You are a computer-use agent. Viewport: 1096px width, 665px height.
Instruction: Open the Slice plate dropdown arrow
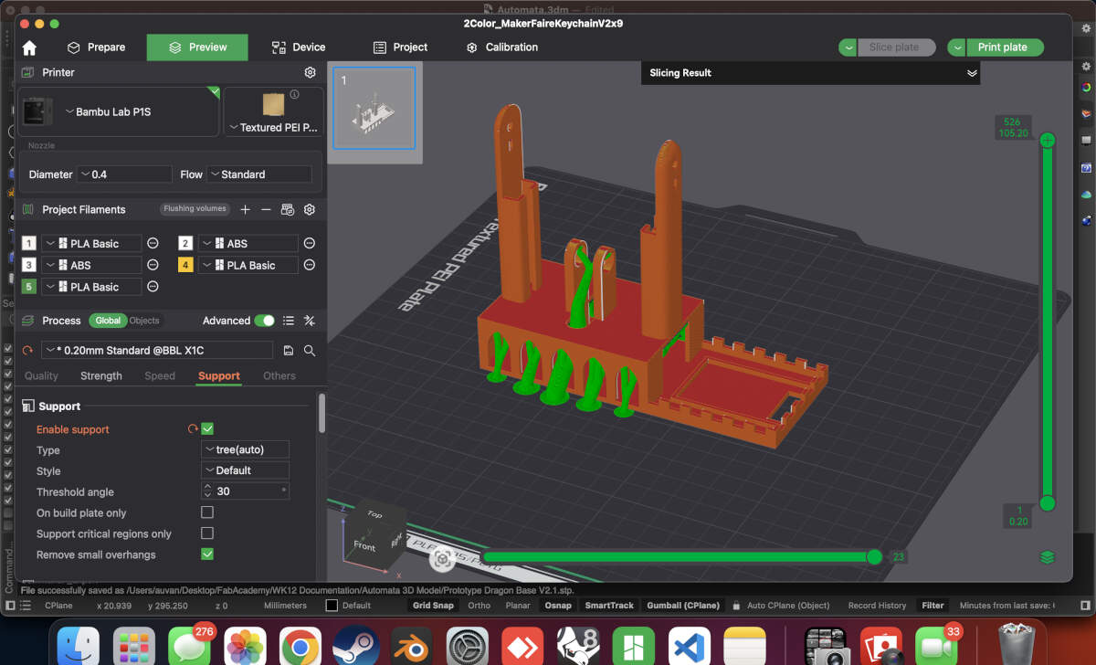(x=848, y=47)
